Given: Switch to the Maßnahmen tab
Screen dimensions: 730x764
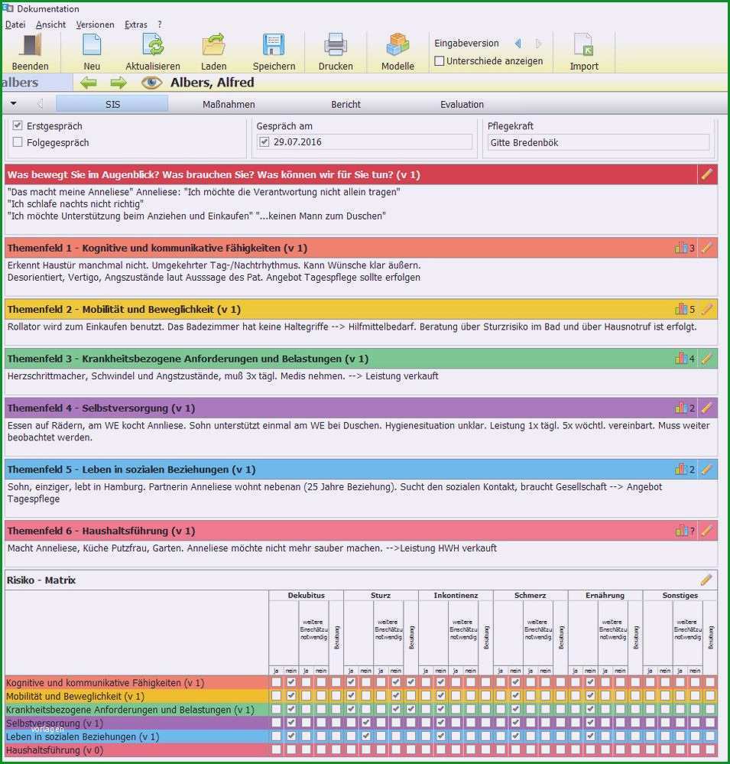Looking at the screenshot, I should 229,104.
